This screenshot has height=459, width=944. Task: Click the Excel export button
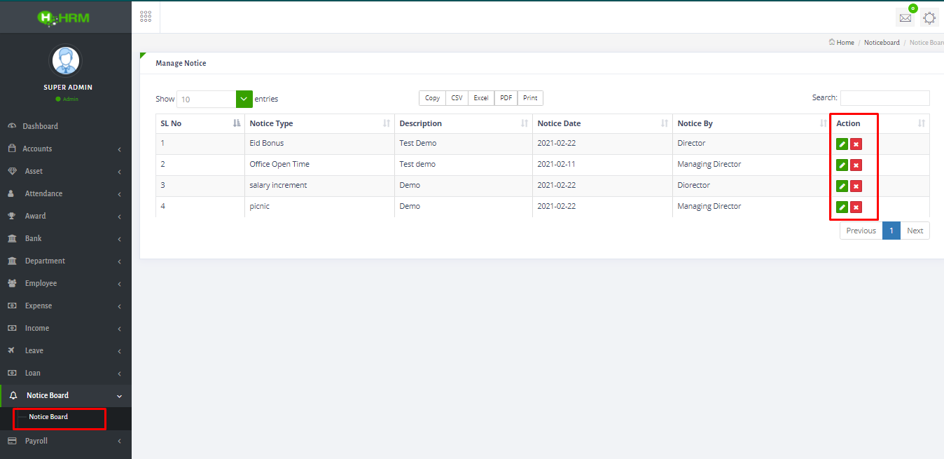480,98
